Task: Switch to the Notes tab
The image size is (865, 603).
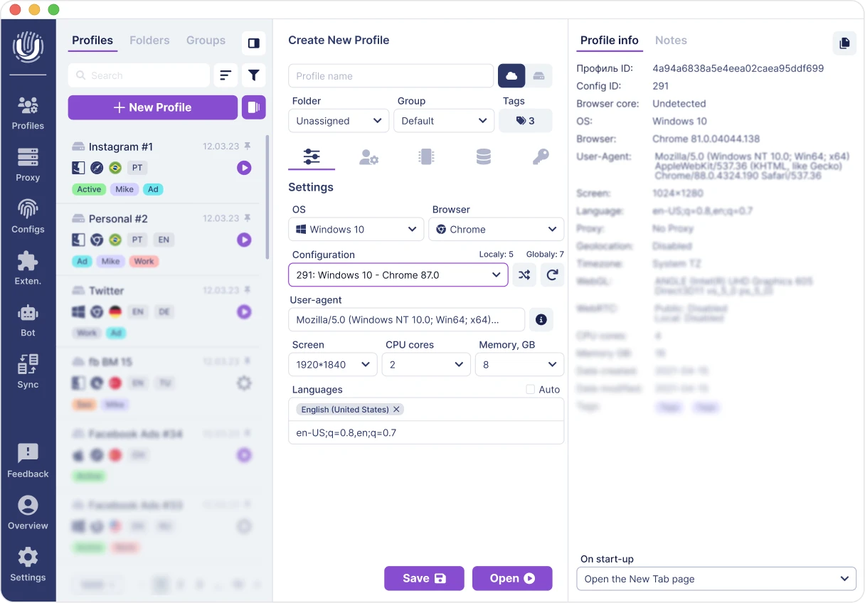Action: [x=671, y=41]
